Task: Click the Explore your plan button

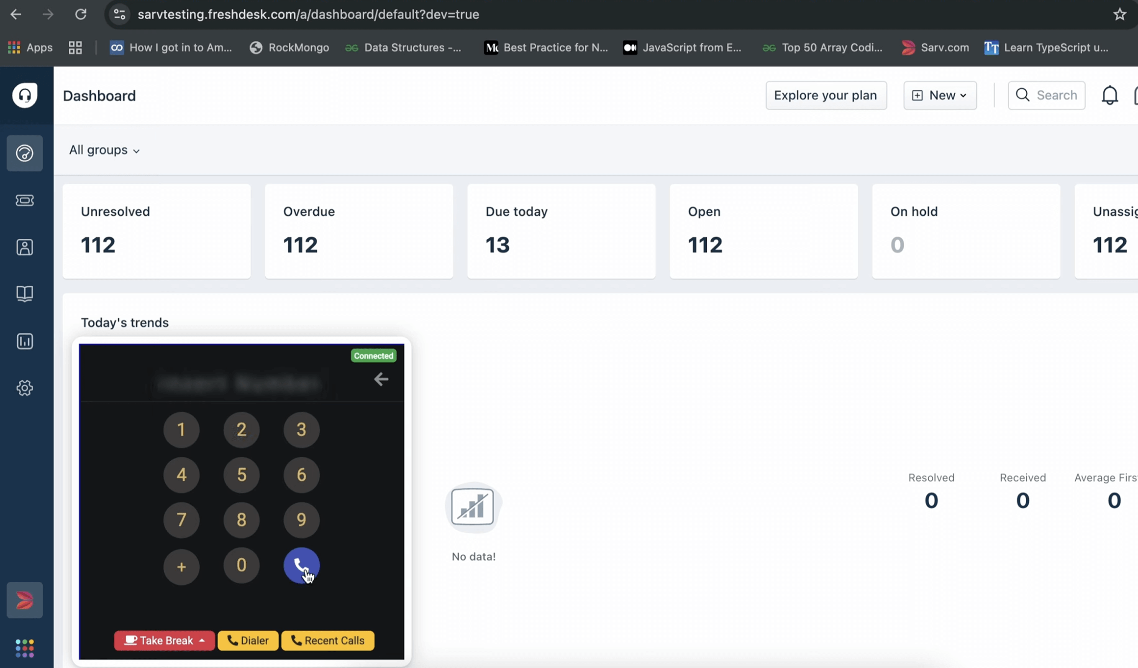Action: coord(825,95)
